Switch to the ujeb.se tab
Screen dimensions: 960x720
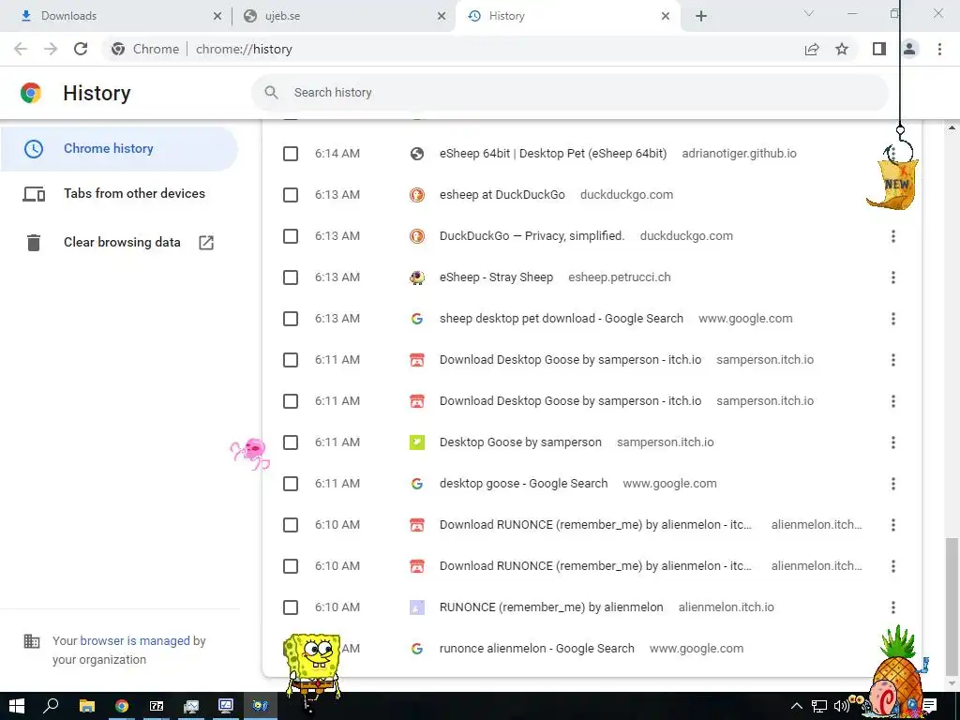(343, 17)
